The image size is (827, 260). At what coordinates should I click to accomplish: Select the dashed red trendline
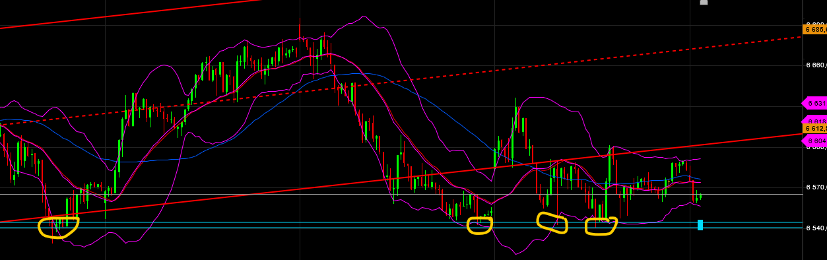click(x=401, y=81)
